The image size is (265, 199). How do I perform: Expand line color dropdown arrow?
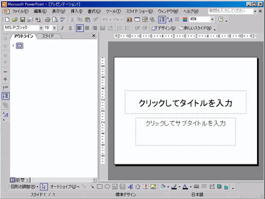(x=179, y=187)
